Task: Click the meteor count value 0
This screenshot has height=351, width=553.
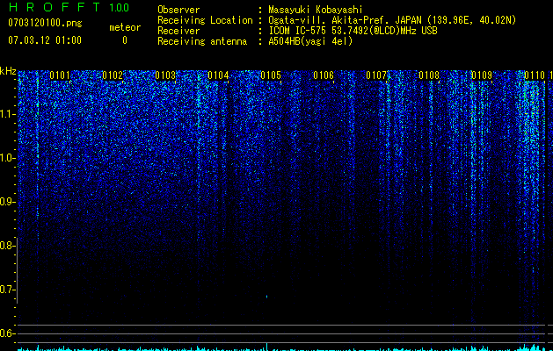Action: (125, 40)
